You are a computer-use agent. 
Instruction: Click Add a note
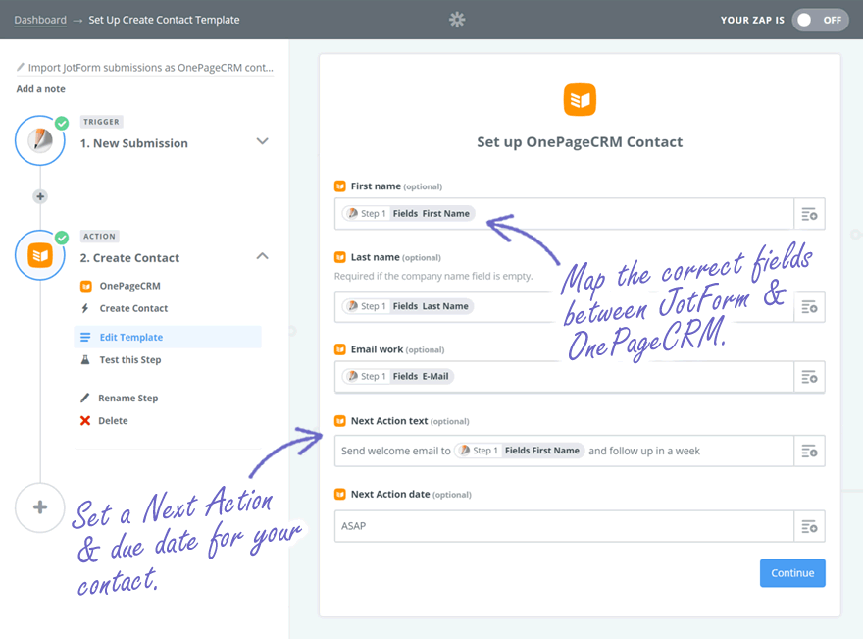(41, 88)
